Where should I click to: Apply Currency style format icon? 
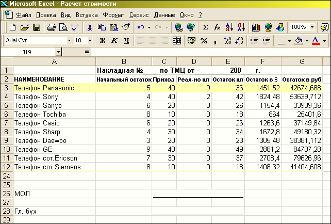click(x=191, y=40)
